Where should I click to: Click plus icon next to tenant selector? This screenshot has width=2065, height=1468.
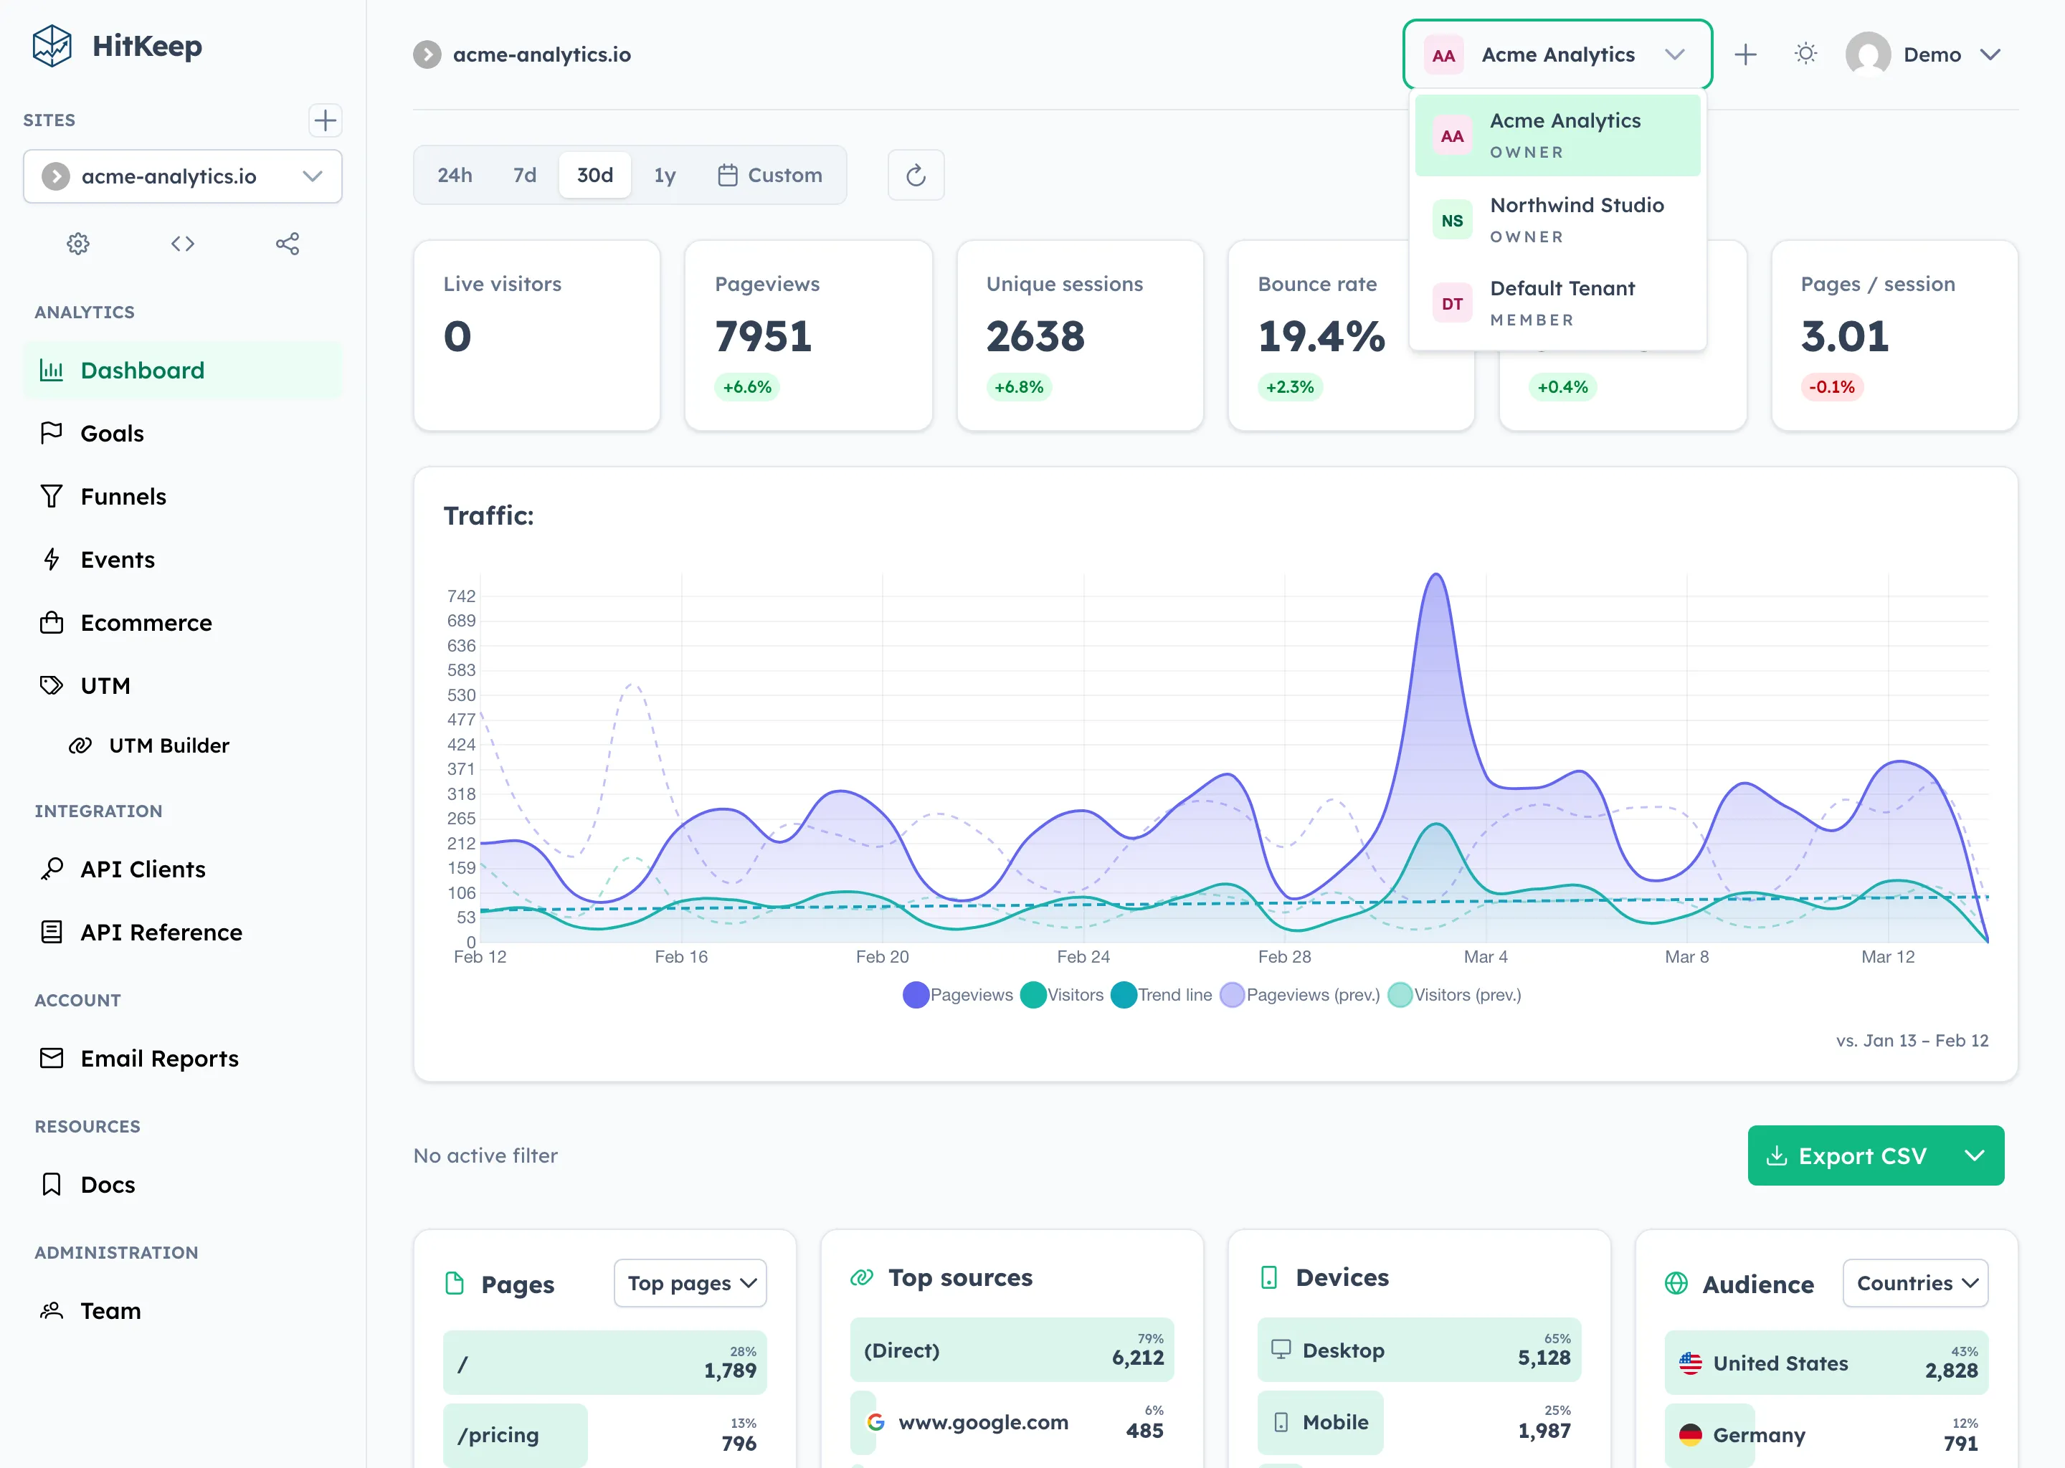pyautogui.click(x=1745, y=54)
